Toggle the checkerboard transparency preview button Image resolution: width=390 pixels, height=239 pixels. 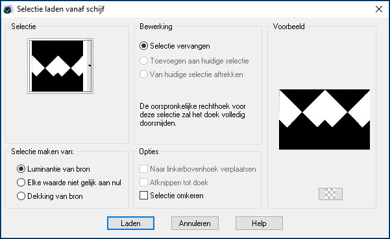point(330,194)
